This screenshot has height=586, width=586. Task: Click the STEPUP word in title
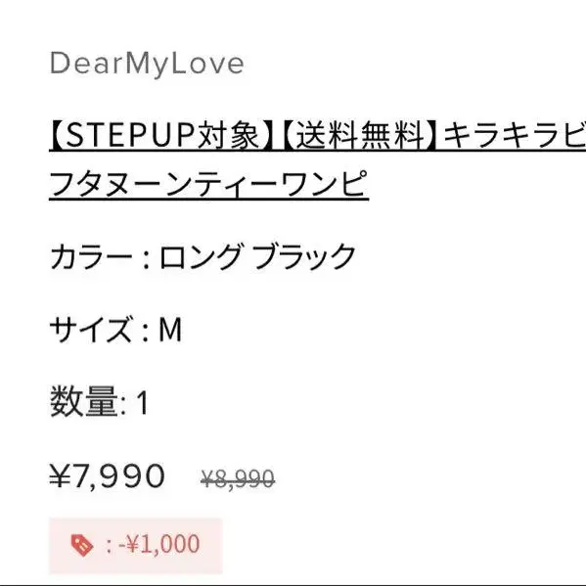130,136
